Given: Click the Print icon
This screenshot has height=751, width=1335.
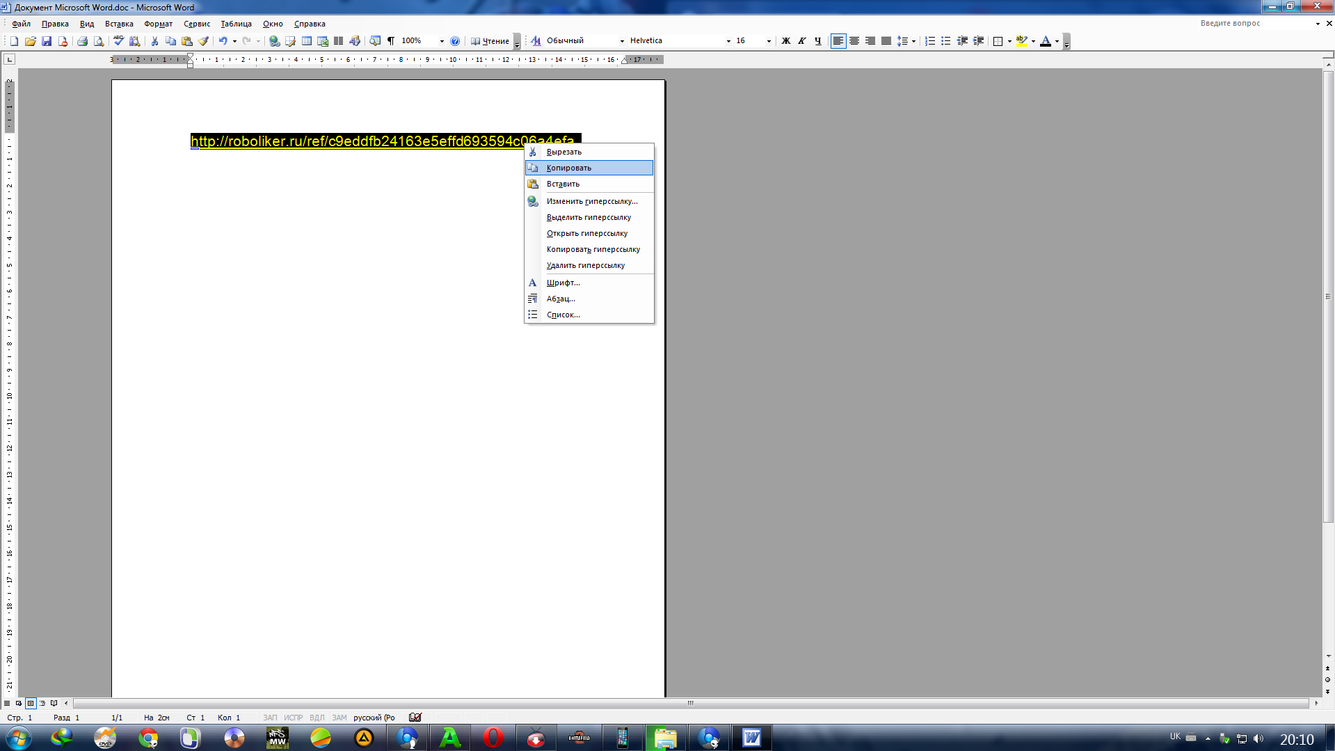Looking at the screenshot, I should pyautogui.click(x=82, y=41).
